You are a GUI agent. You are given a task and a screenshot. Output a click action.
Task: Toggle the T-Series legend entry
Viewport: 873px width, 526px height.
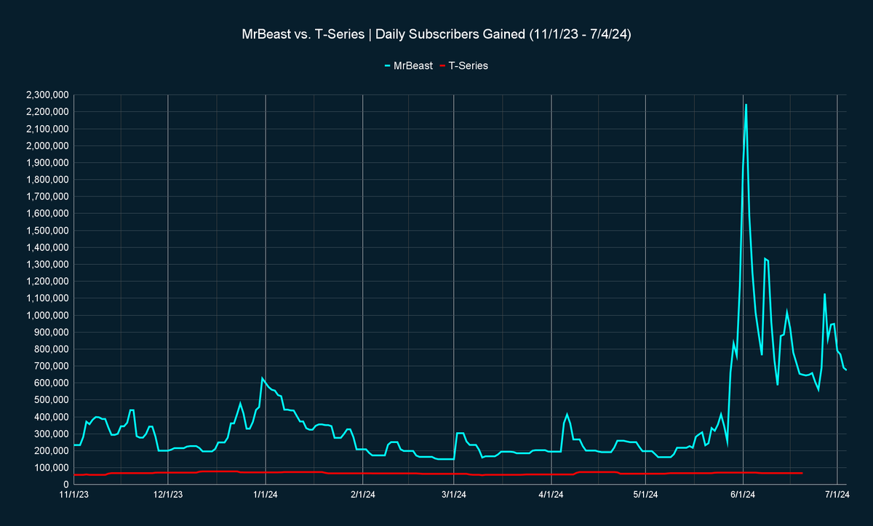pyautogui.click(x=463, y=65)
